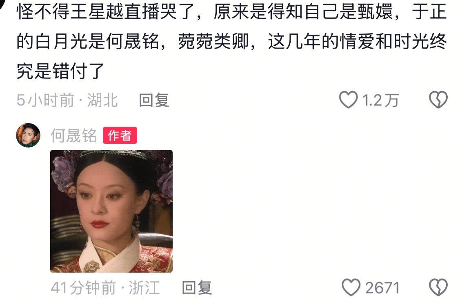Open the 何晟铭 username link
The height and width of the screenshot is (307, 469).
73,135
